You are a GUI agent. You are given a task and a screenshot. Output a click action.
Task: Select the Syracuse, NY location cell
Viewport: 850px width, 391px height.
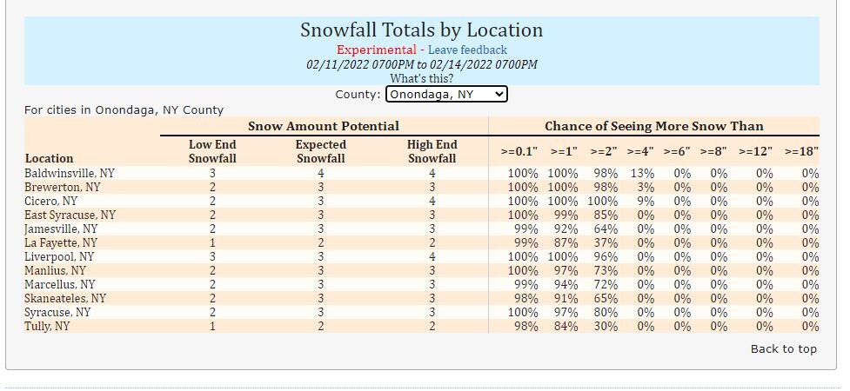pyautogui.click(x=57, y=313)
